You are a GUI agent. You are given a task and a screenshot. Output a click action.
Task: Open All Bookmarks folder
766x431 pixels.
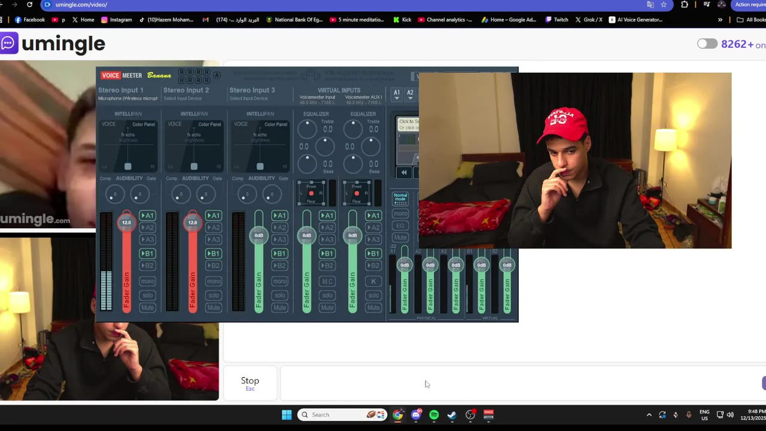point(752,20)
